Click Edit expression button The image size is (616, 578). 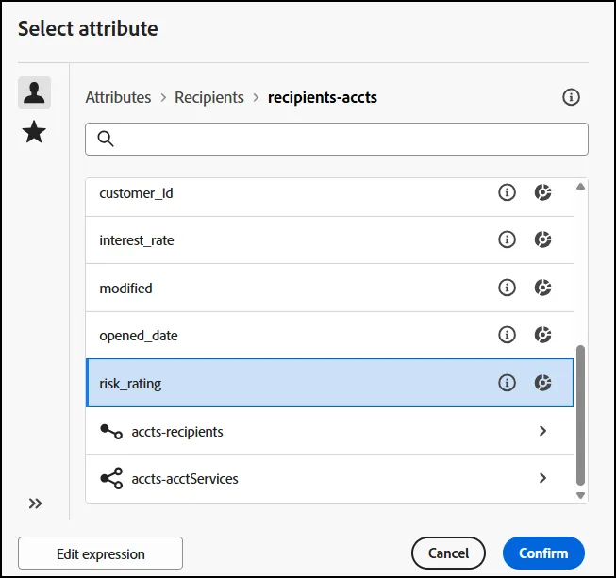tap(100, 553)
